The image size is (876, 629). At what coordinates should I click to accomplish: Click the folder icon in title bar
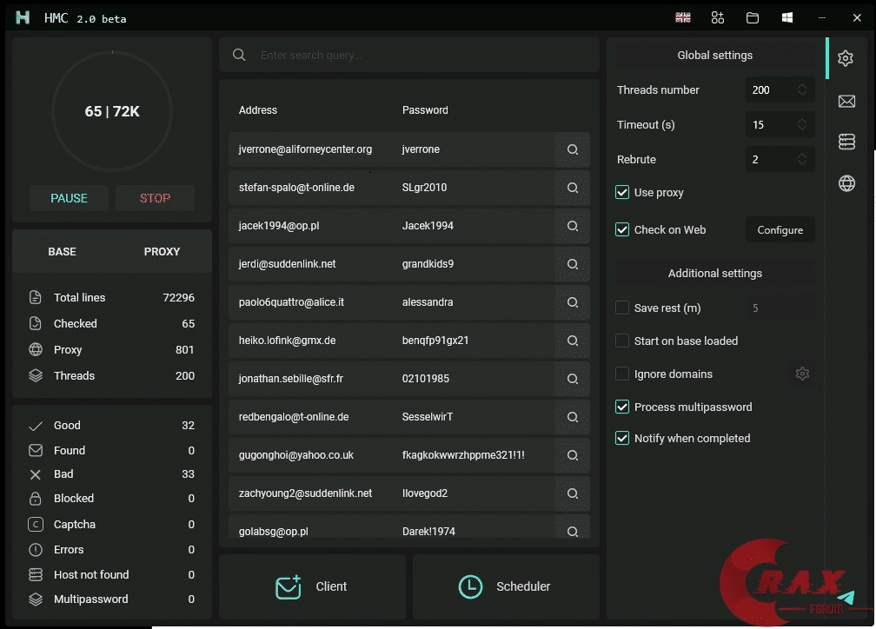pyautogui.click(x=753, y=17)
